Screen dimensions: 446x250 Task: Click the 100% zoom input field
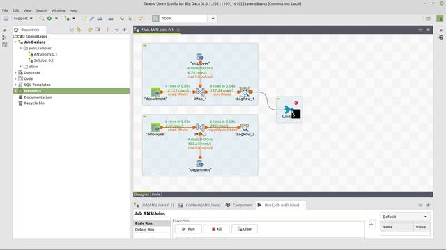click(183, 19)
